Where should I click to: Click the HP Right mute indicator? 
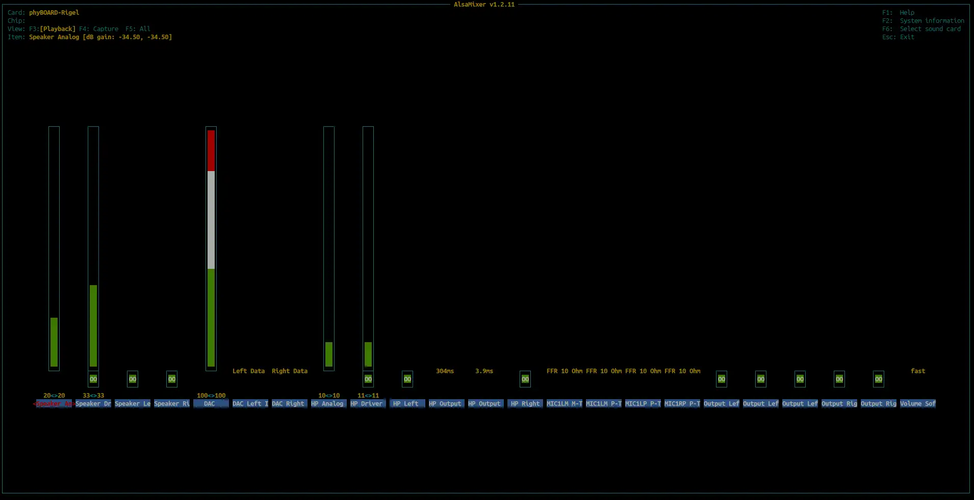pos(525,379)
